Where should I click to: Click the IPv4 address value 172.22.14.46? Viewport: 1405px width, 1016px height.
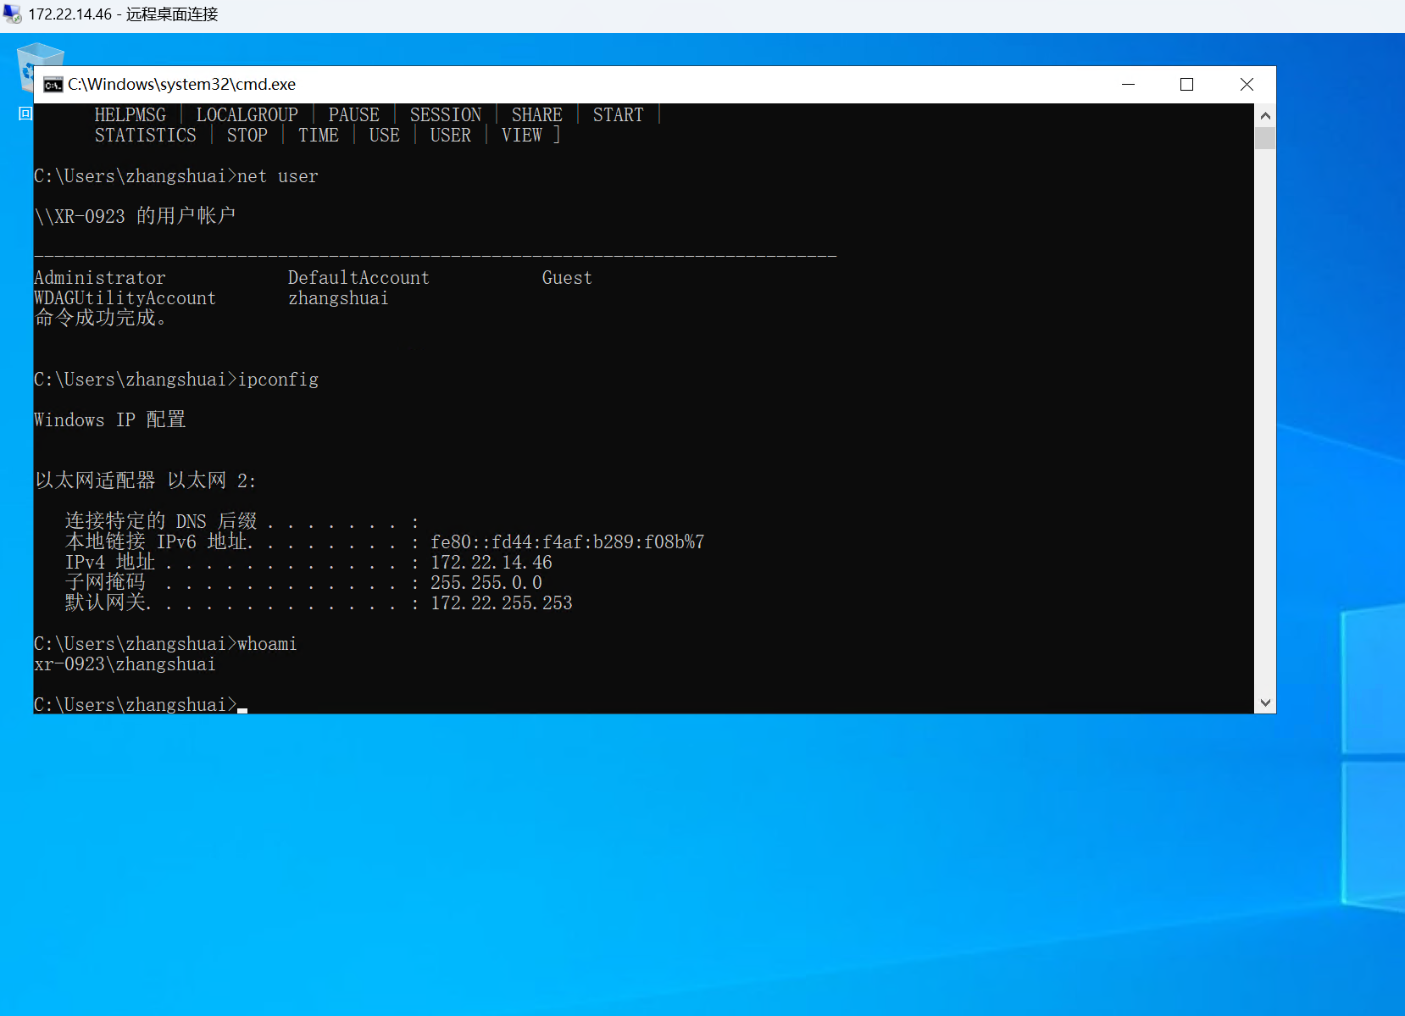click(491, 563)
